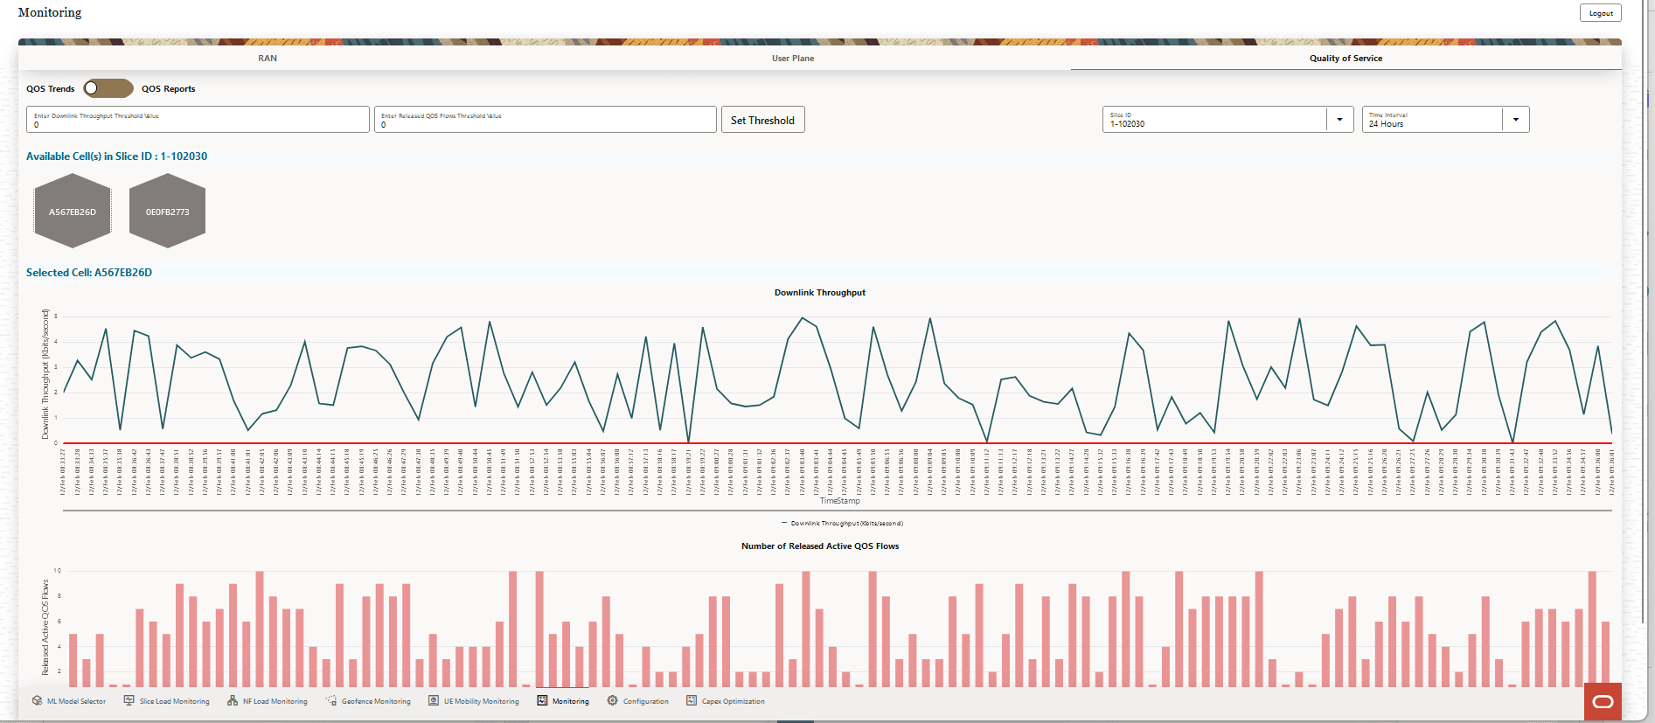Select the Quality of Service tab
The image size is (1655, 723).
1346,59
